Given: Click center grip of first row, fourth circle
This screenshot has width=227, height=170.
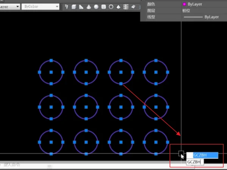Looking at the screenshot, I should point(156,72).
